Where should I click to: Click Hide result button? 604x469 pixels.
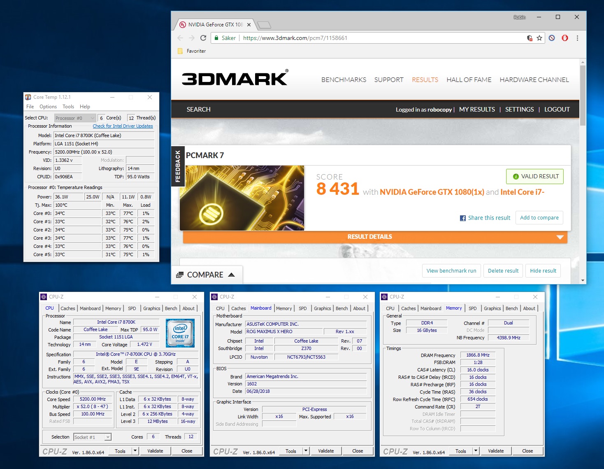pos(543,271)
